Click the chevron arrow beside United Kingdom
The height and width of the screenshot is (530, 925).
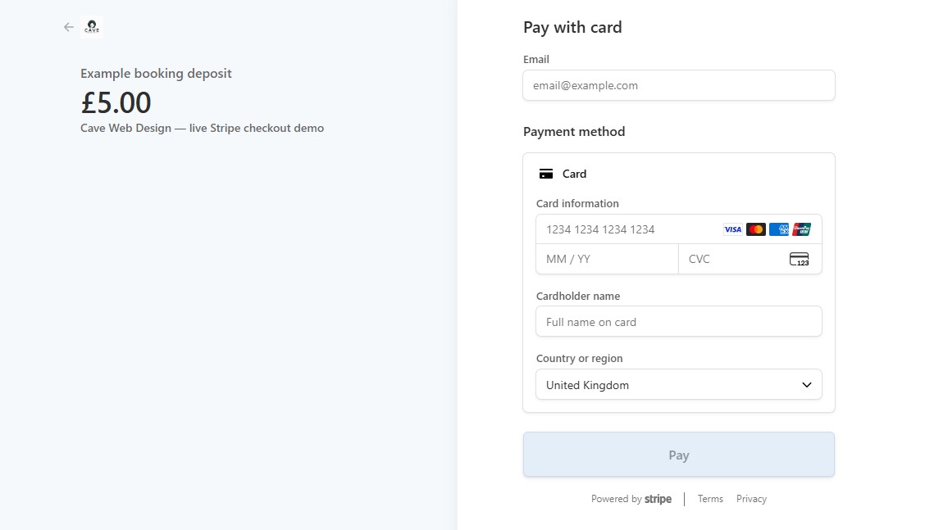806,385
